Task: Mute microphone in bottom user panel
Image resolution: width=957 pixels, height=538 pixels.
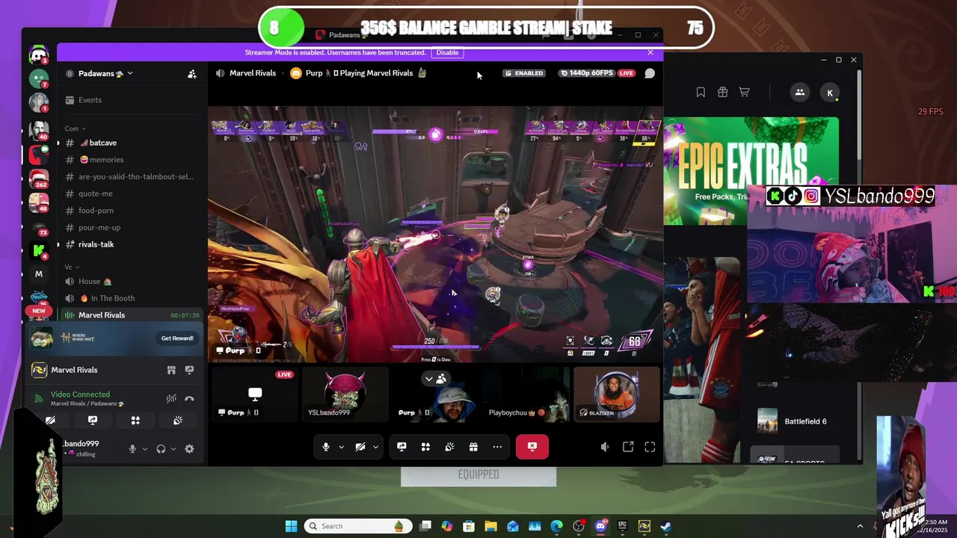Action: click(133, 449)
